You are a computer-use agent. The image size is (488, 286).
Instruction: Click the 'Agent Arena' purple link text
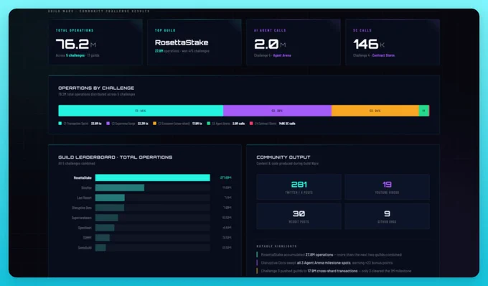(282, 55)
